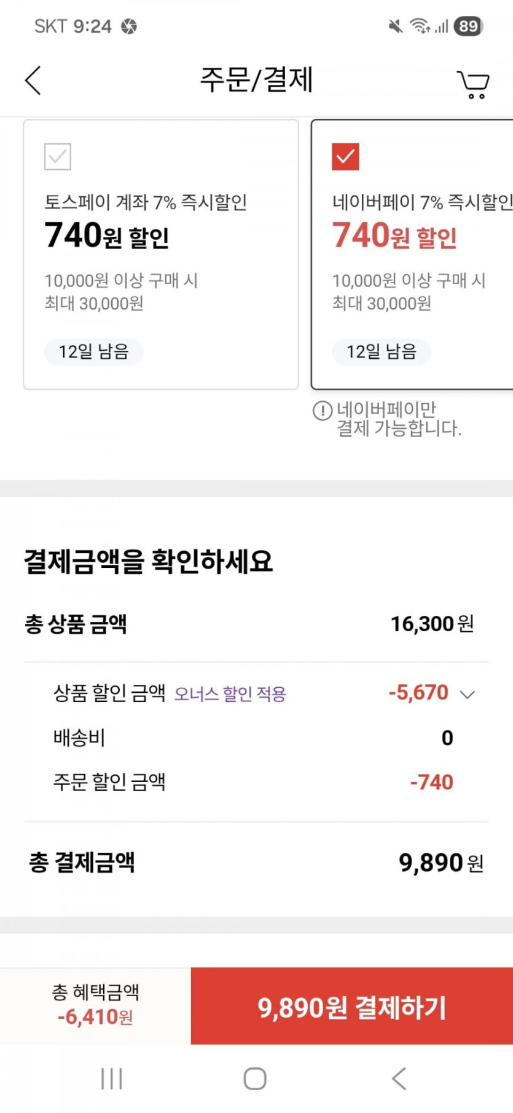The image size is (513, 1113).
Task: Tap the Wi-Fi status icon
Action: pos(420,26)
